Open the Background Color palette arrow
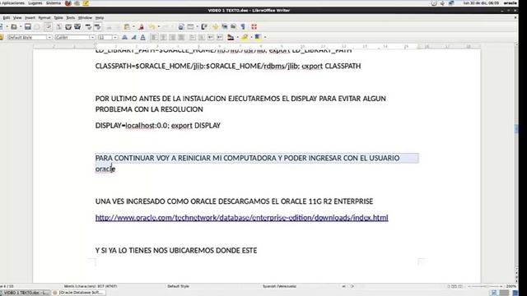Screen dimensions: 527x296 (x=265, y=37)
